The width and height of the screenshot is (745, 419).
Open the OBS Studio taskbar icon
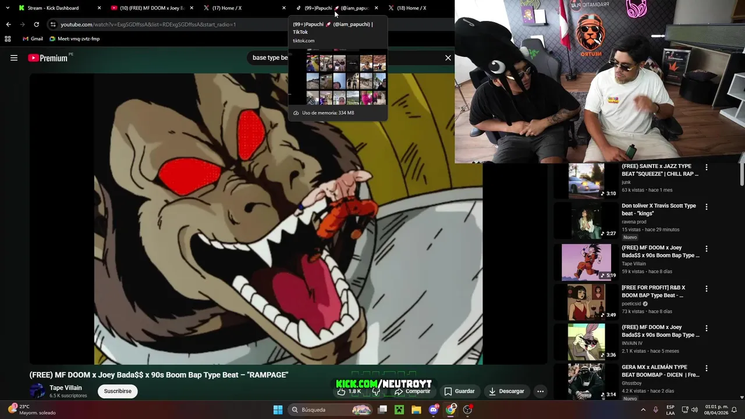(x=467, y=410)
